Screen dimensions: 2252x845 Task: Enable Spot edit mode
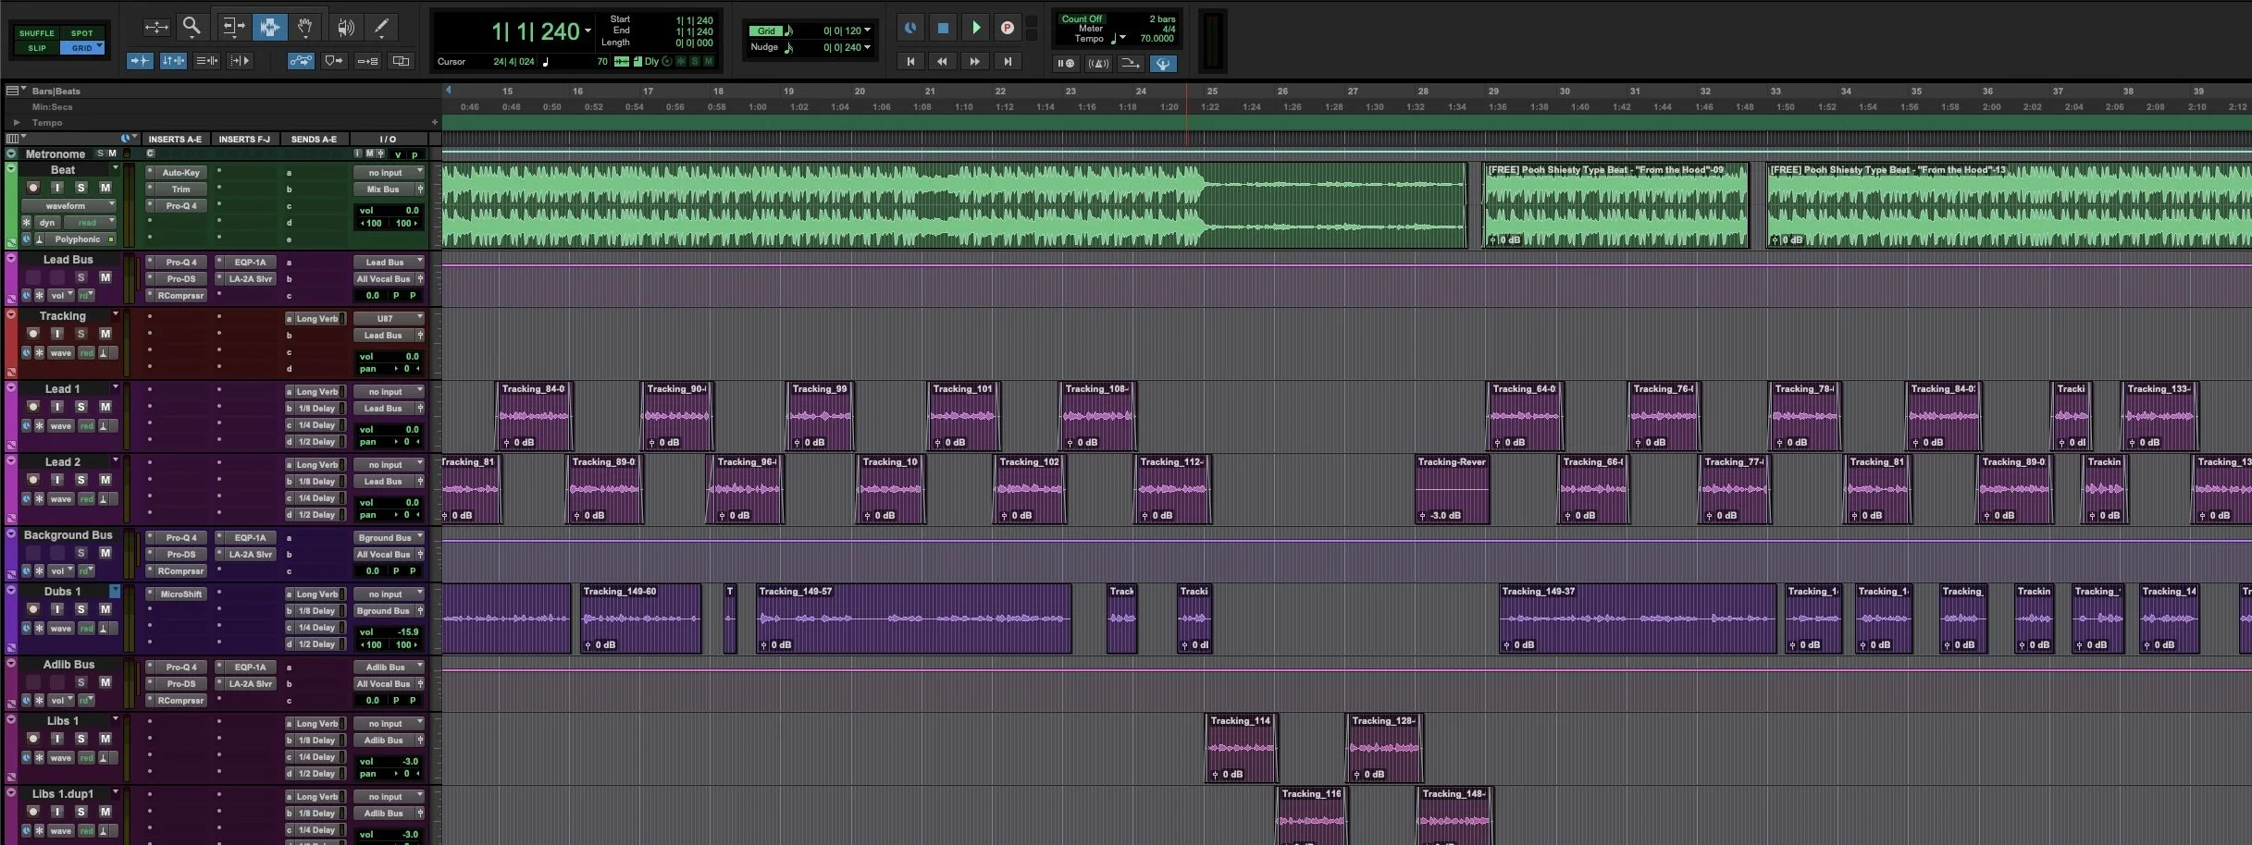tap(82, 33)
